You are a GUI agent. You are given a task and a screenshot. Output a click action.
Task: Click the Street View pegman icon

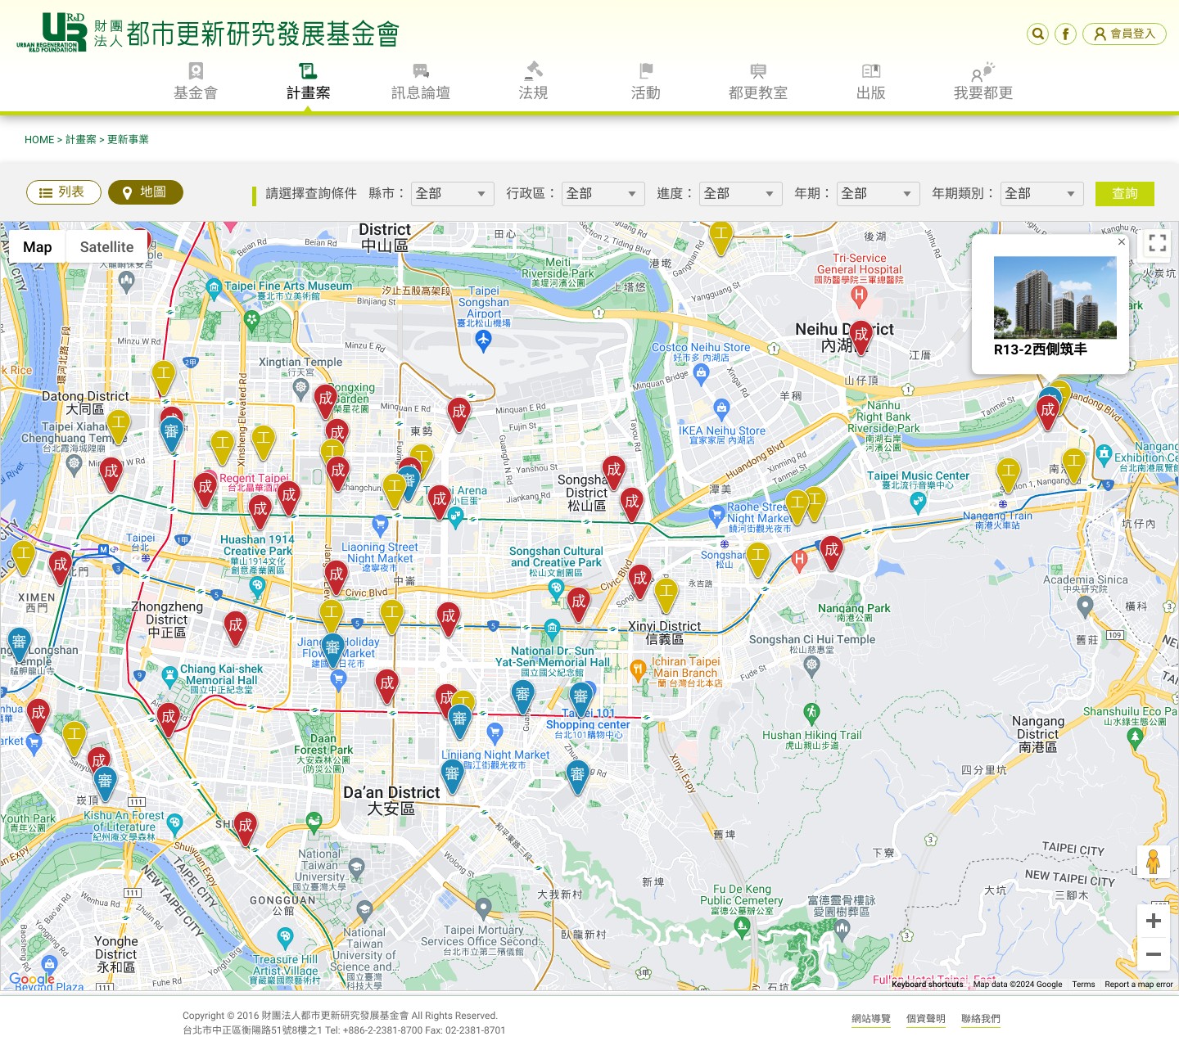click(1153, 862)
